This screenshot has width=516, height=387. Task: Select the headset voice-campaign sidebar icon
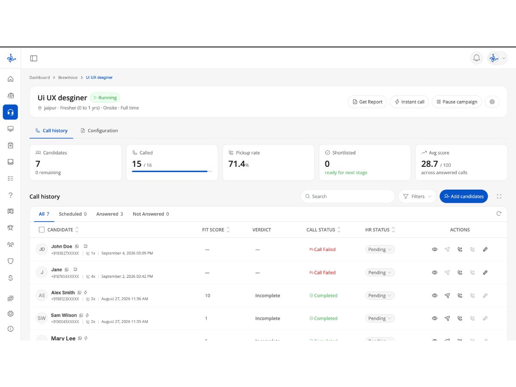click(10, 112)
